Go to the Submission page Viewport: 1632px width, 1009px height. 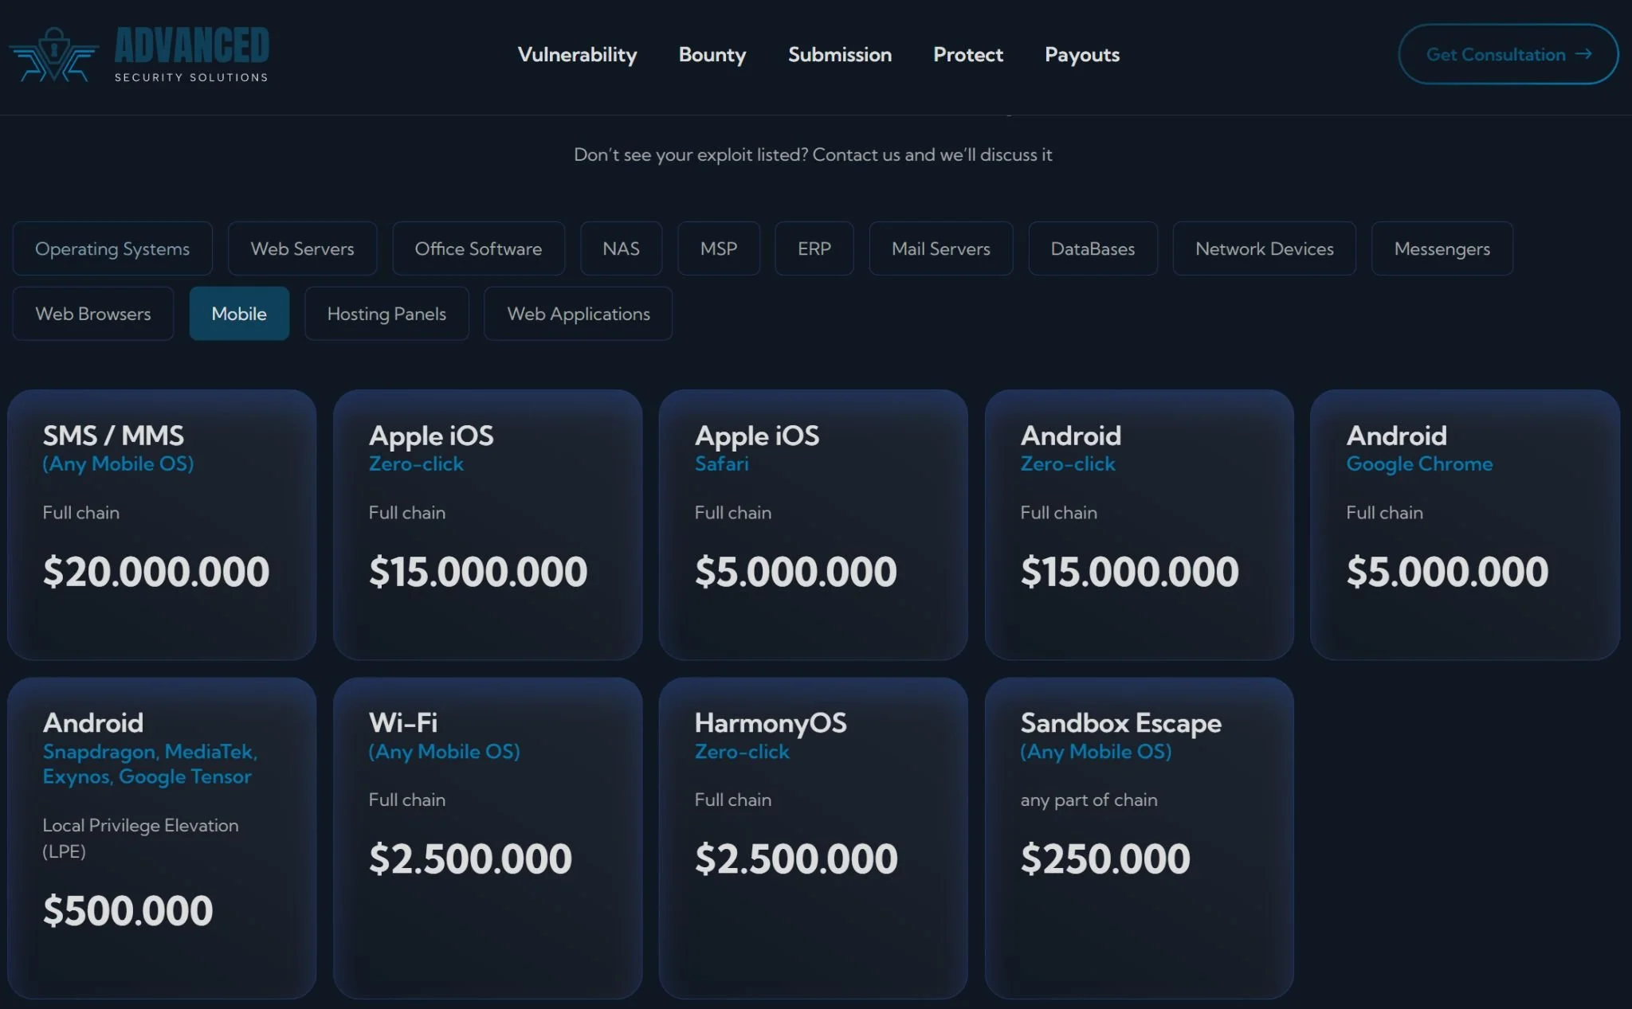pyautogui.click(x=839, y=54)
